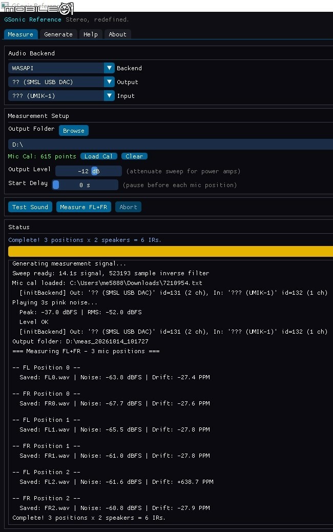Open the UMIK-1 input combo box

pos(61,96)
